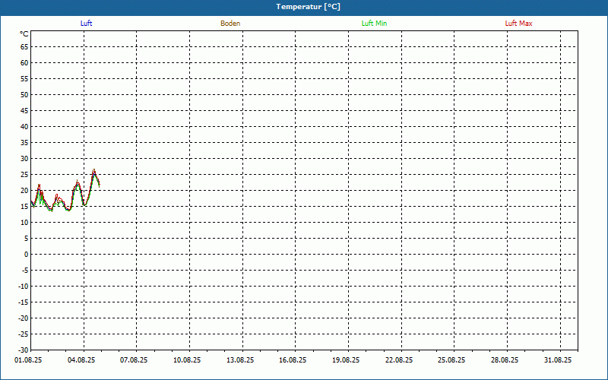608x380 pixels.
Task: Click the 55 value on temperature axis
Action: coord(24,79)
